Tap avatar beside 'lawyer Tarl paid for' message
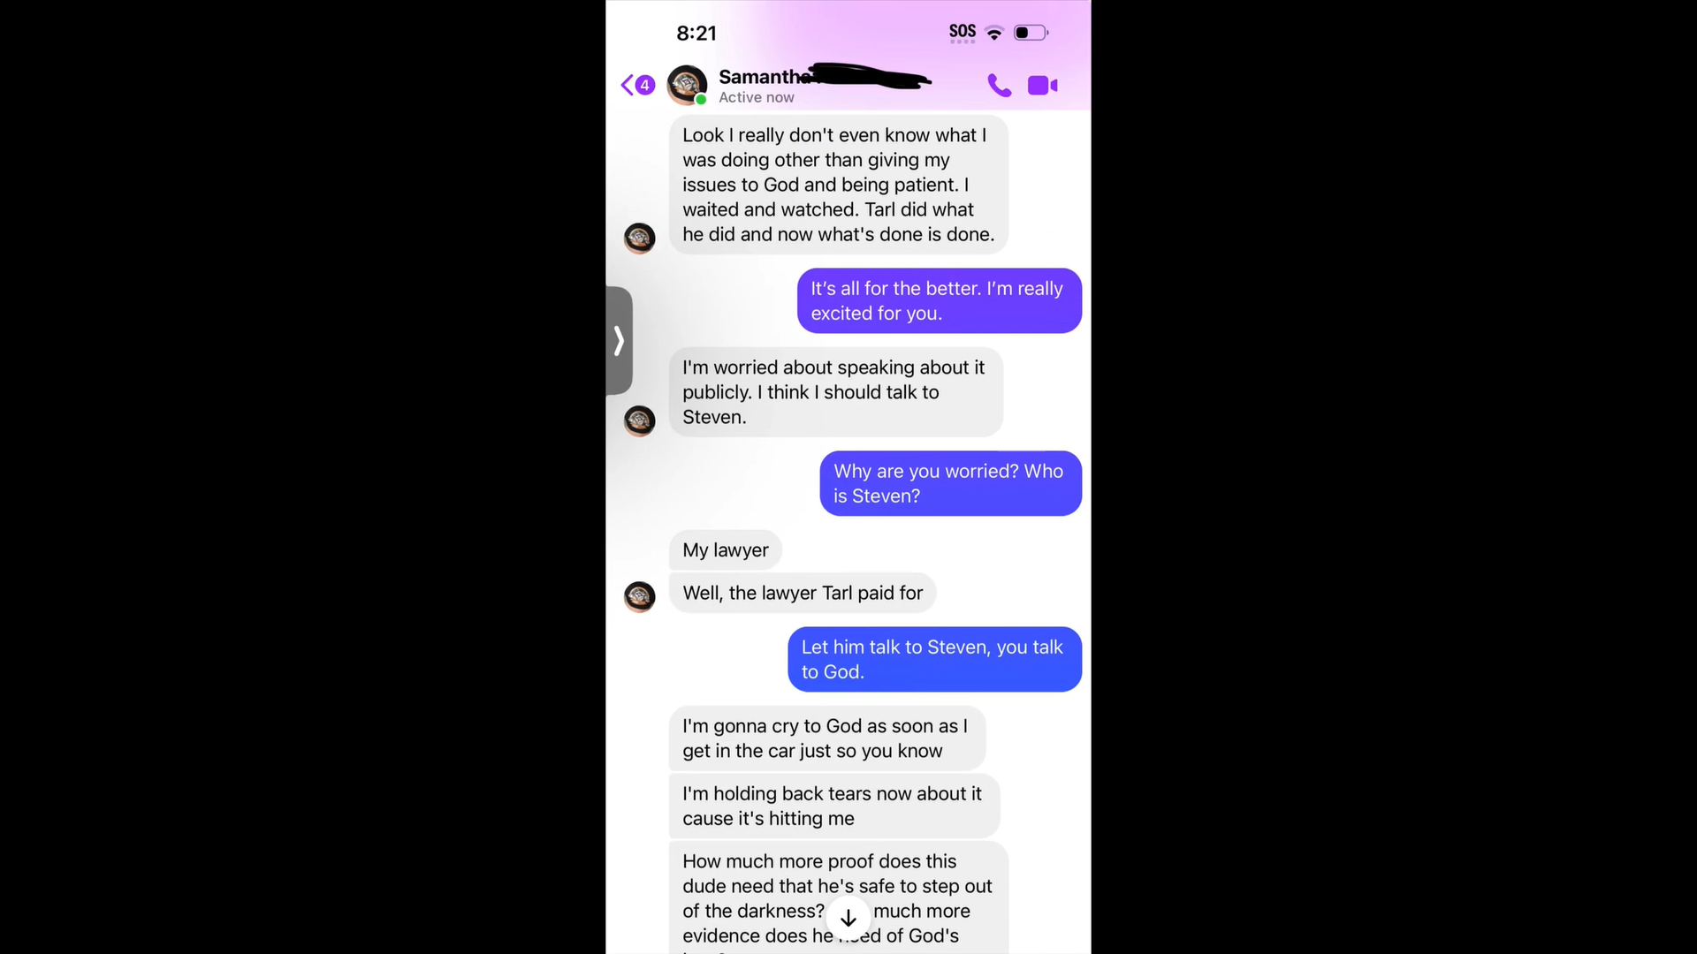Screen dimensions: 1697x954 (x=640, y=596)
